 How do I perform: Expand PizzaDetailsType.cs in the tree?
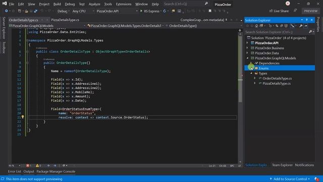click(x=255, y=83)
